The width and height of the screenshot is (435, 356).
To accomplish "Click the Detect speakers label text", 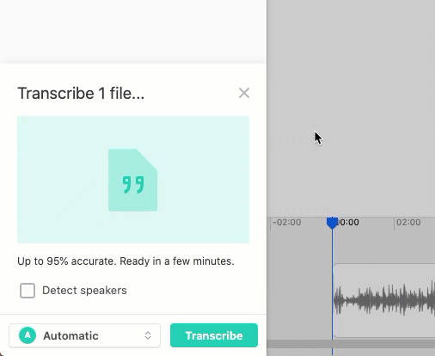I will click(x=84, y=291).
